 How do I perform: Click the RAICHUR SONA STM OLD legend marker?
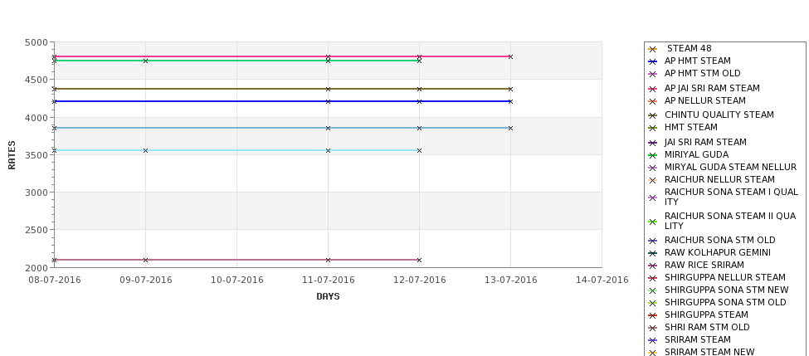point(652,241)
